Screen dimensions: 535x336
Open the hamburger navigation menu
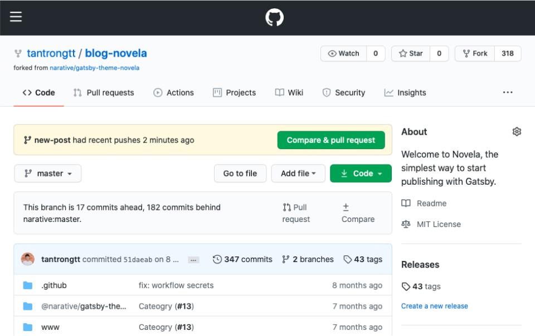pyautogui.click(x=16, y=17)
